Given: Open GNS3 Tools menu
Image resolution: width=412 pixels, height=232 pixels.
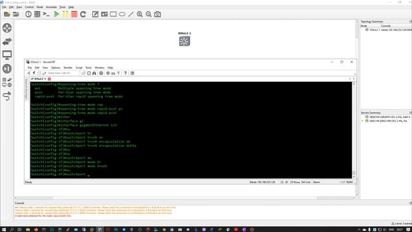Looking at the screenshot, I should [x=62, y=7].
